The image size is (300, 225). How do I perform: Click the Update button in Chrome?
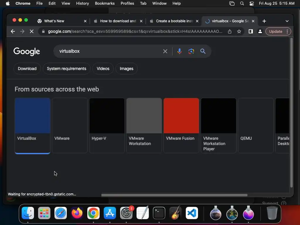pyautogui.click(x=275, y=31)
